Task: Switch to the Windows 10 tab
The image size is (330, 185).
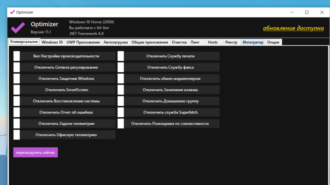Action: 52,42
